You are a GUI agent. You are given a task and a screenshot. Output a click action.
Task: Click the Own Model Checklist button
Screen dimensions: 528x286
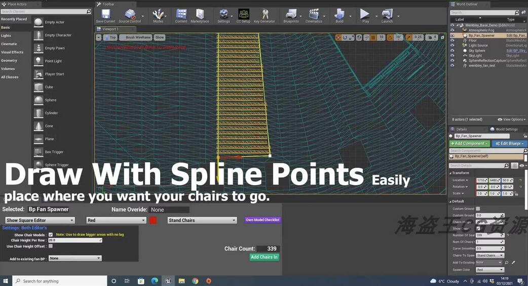(x=262, y=220)
